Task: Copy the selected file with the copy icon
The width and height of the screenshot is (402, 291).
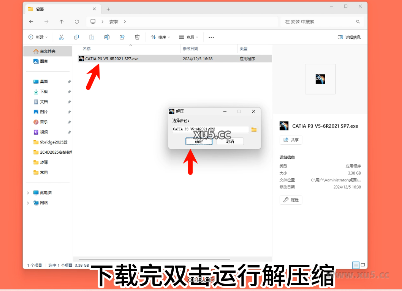Action: 76,37
